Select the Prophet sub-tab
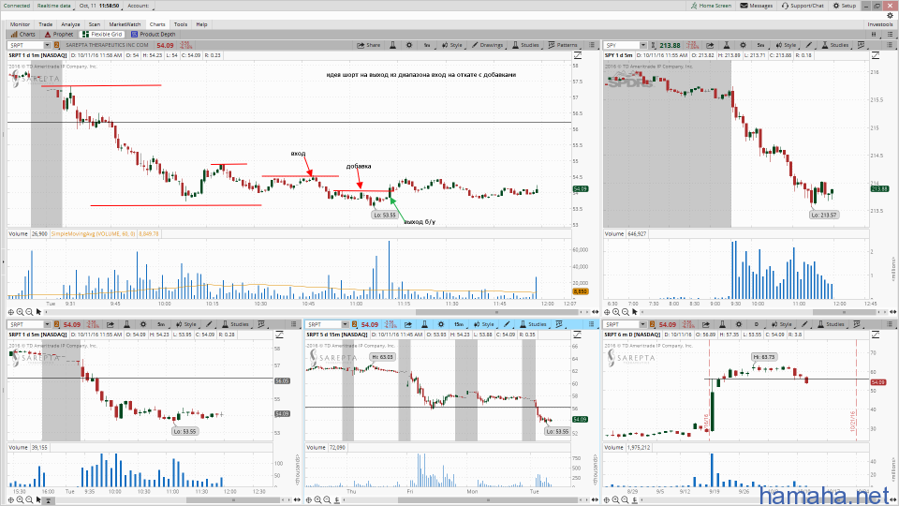This screenshot has height=506, width=899. tap(58, 34)
